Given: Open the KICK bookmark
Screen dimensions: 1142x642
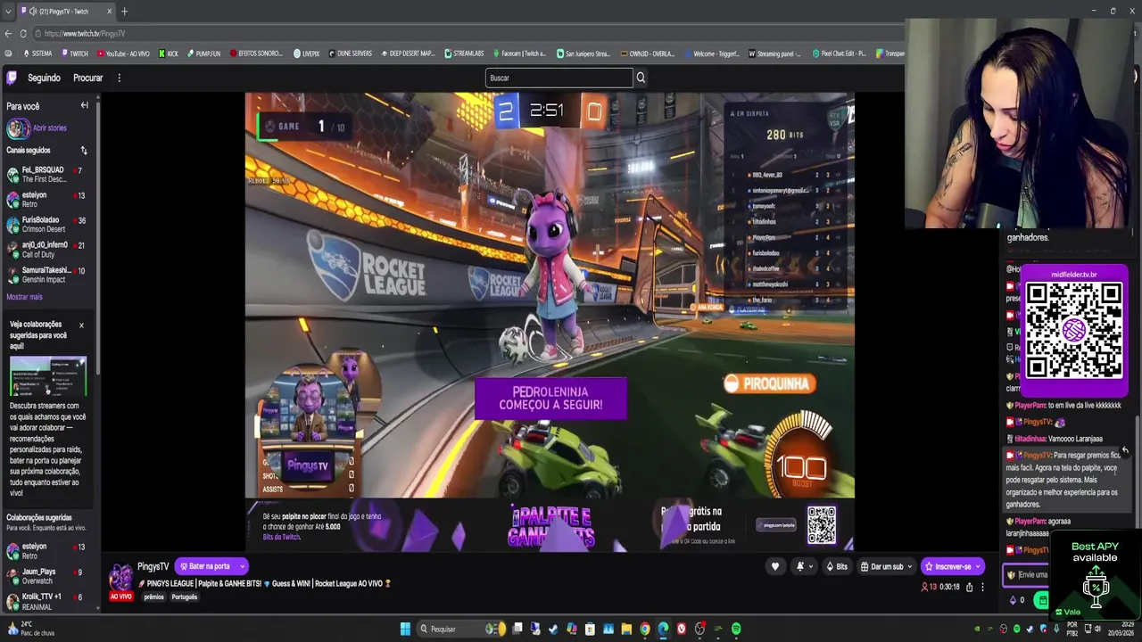Looking at the screenshot, I should point(169,53).
